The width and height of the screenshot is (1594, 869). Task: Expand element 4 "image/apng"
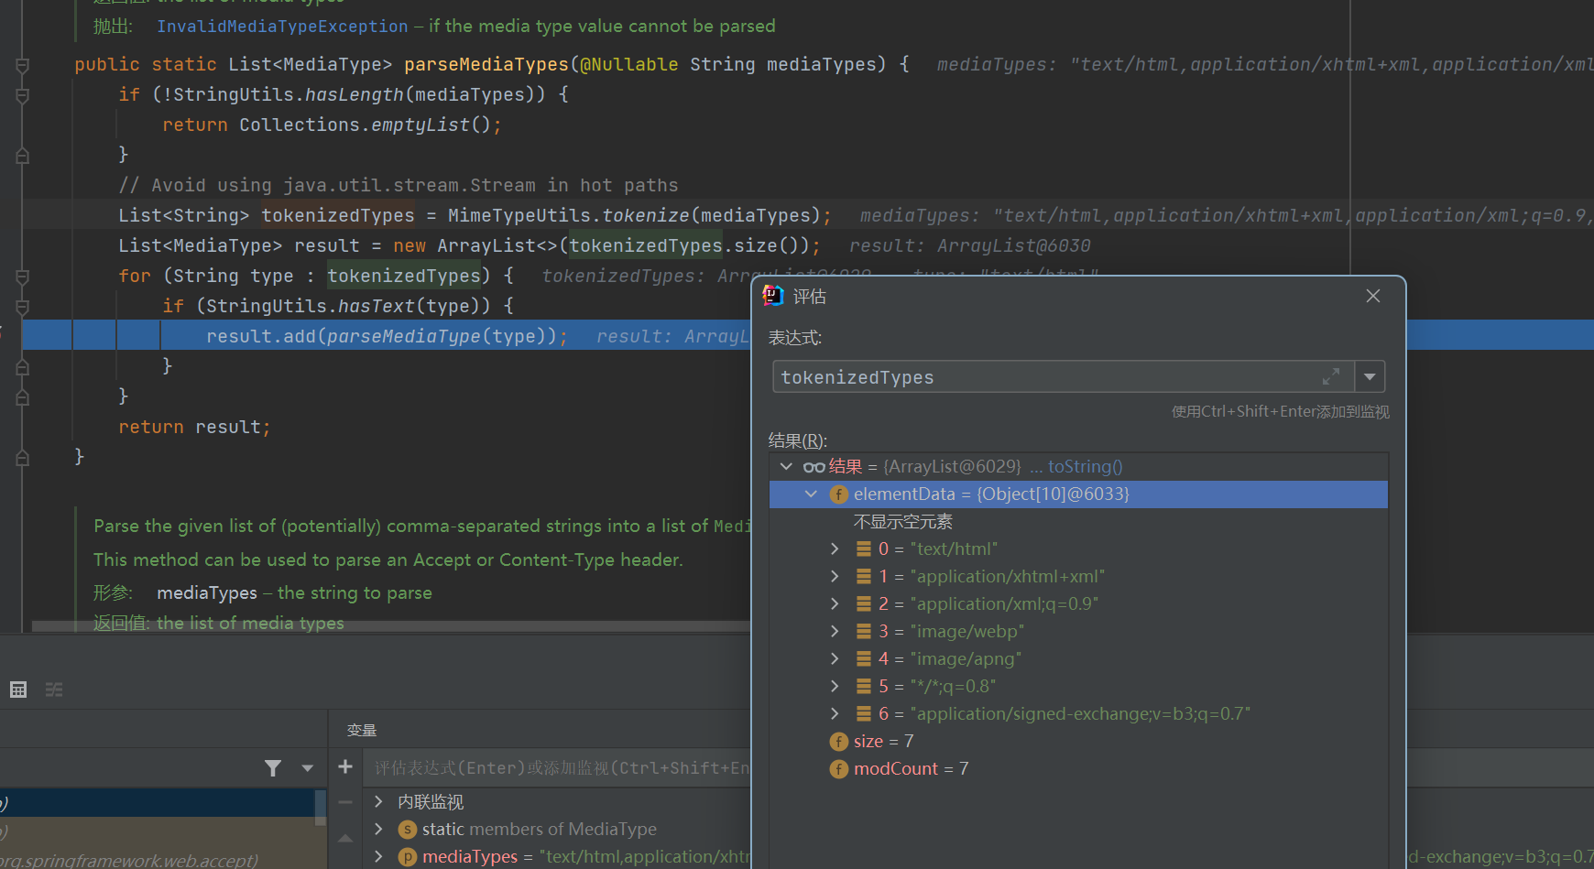835,658
